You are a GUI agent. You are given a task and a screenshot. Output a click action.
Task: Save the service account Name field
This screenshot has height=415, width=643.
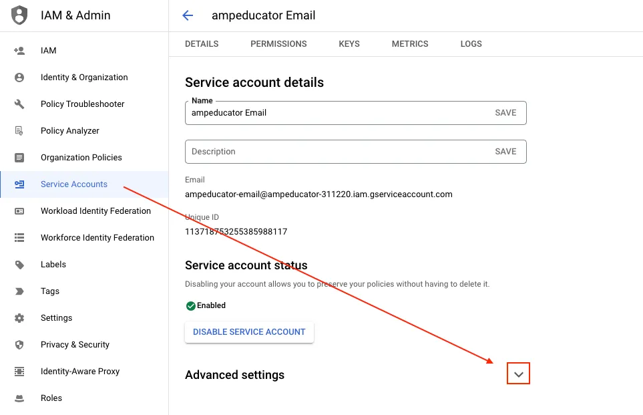click(505, 113)
